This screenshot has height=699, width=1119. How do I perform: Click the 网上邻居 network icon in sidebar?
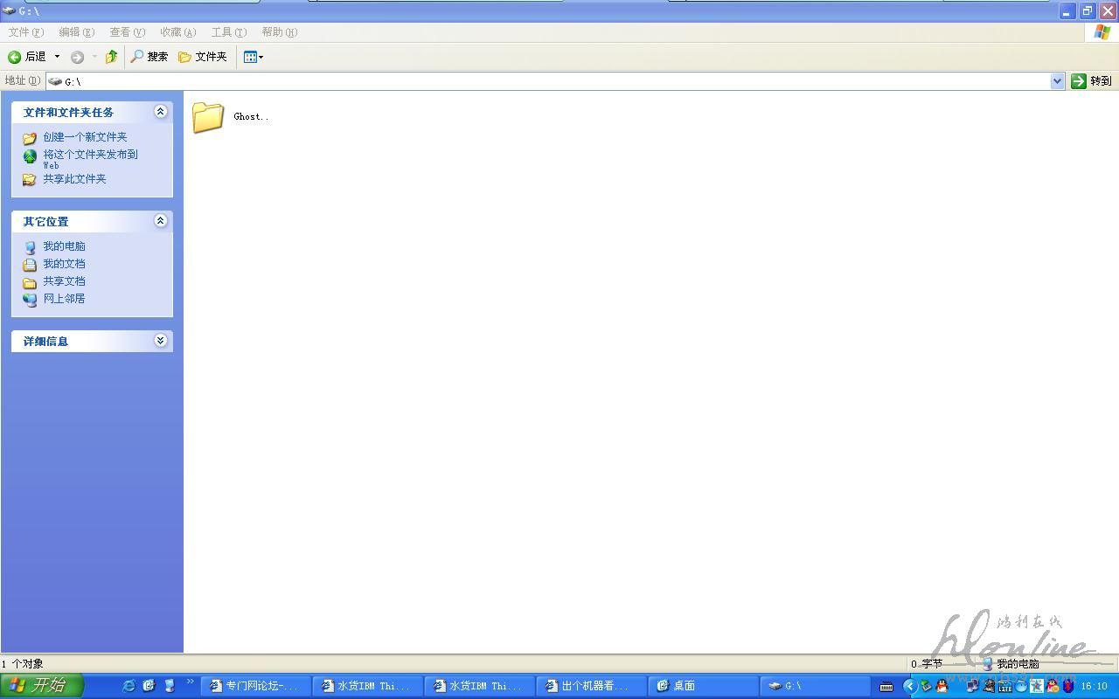click(x=30, y=300)
